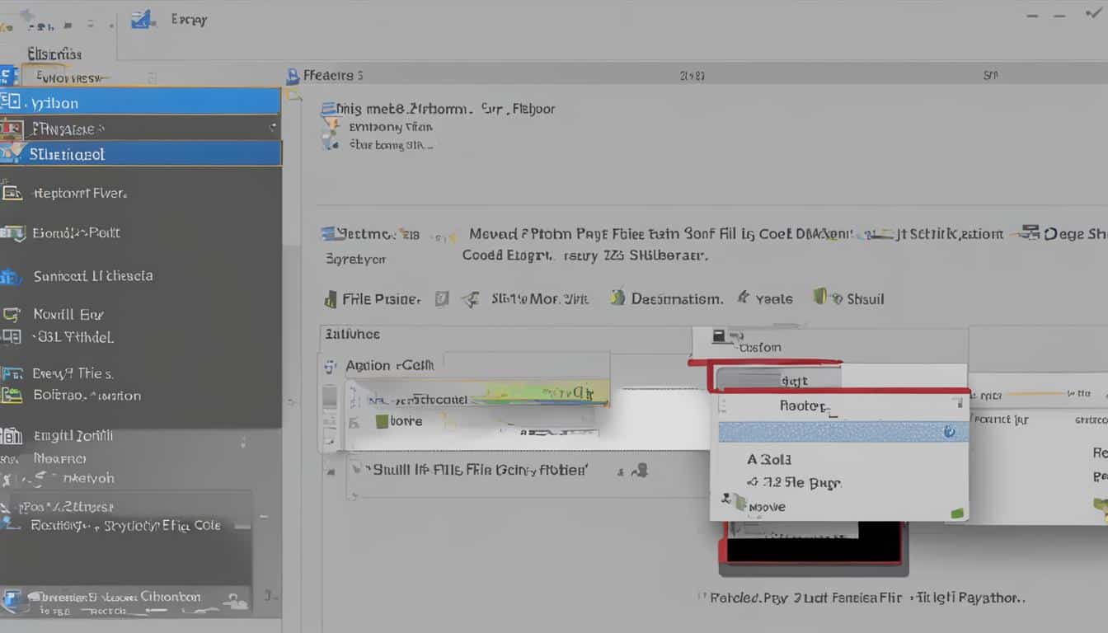Select the "Slueriiaeol" sidebar row

pyautogui.click(x=140, y=153)
